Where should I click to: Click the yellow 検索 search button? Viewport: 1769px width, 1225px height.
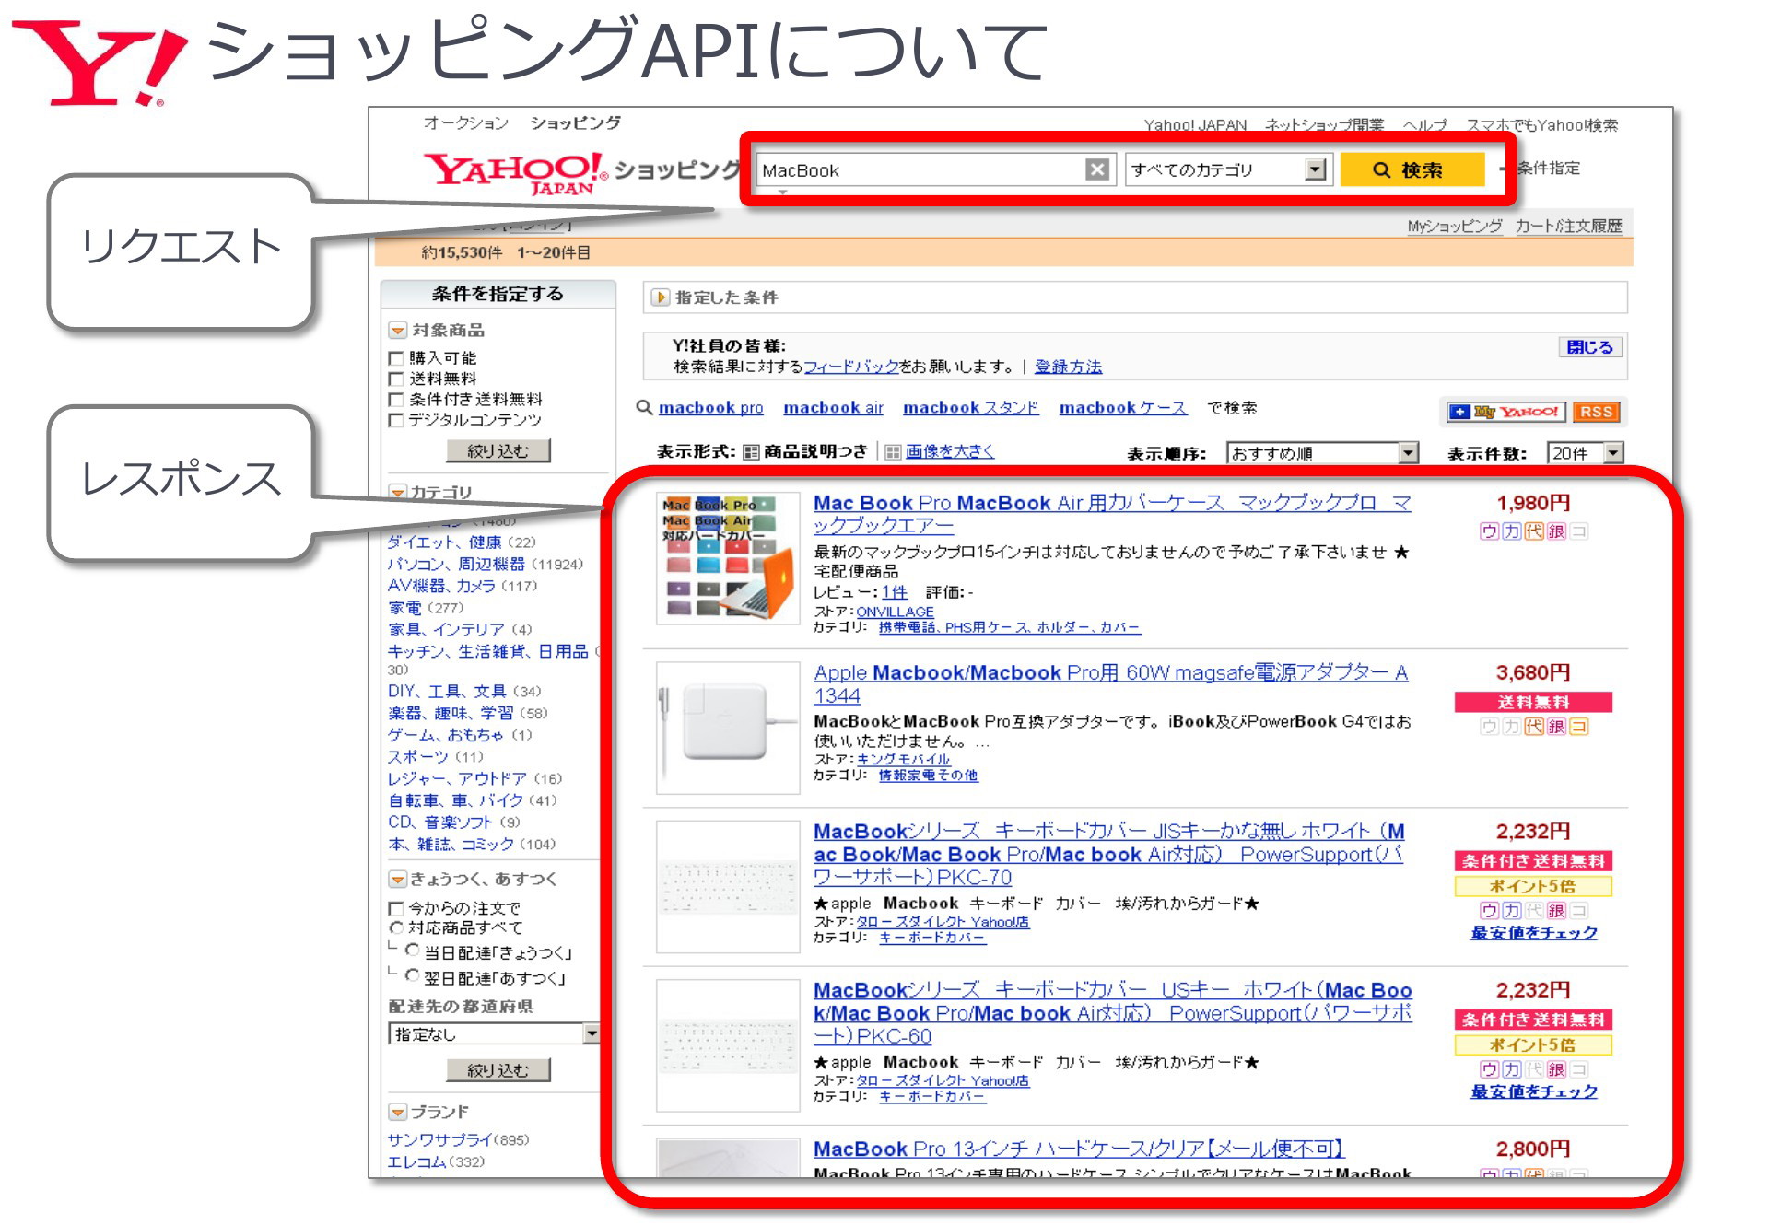tap(1412, 169)
